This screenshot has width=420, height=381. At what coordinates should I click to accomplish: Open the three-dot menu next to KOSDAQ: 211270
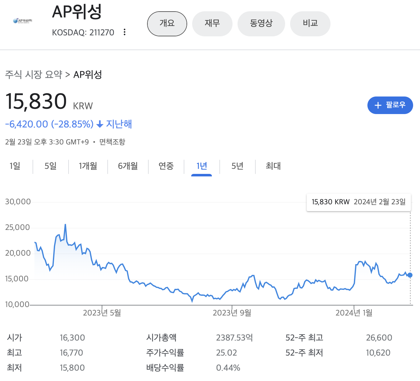(x=125, y=32)
